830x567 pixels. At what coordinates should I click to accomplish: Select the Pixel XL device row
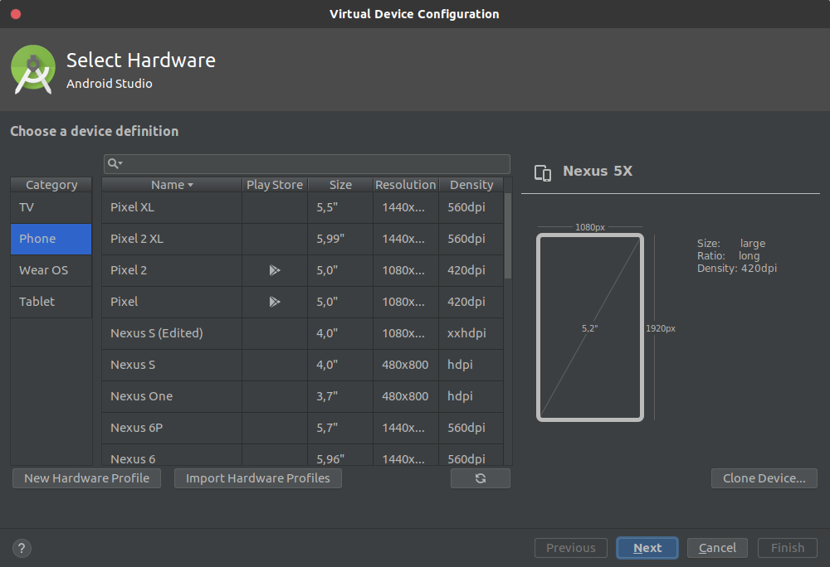(302, 208)
